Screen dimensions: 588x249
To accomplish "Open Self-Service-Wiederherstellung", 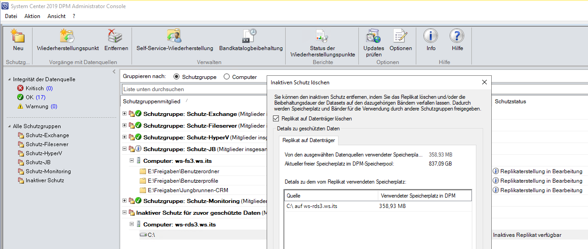I will [x=174, y=36].
